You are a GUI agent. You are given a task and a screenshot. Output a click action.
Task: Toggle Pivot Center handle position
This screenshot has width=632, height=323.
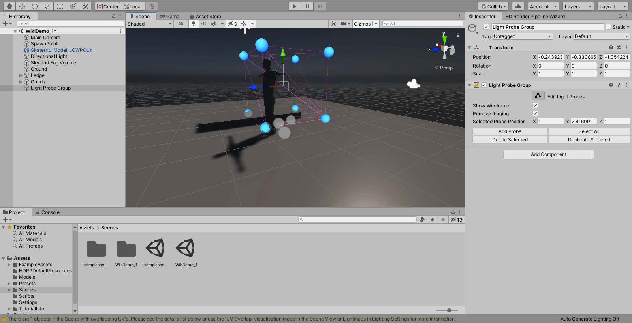pos(108,6)
